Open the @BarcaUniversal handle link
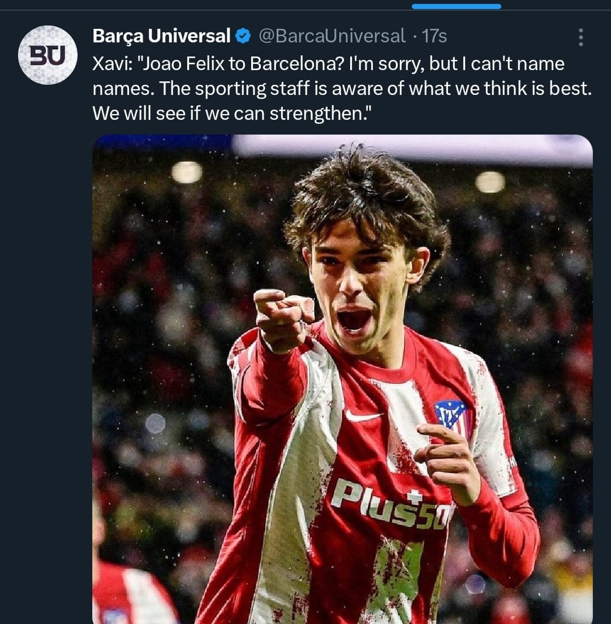This screenshot has height=624, width=611. (x=332, y=36)
